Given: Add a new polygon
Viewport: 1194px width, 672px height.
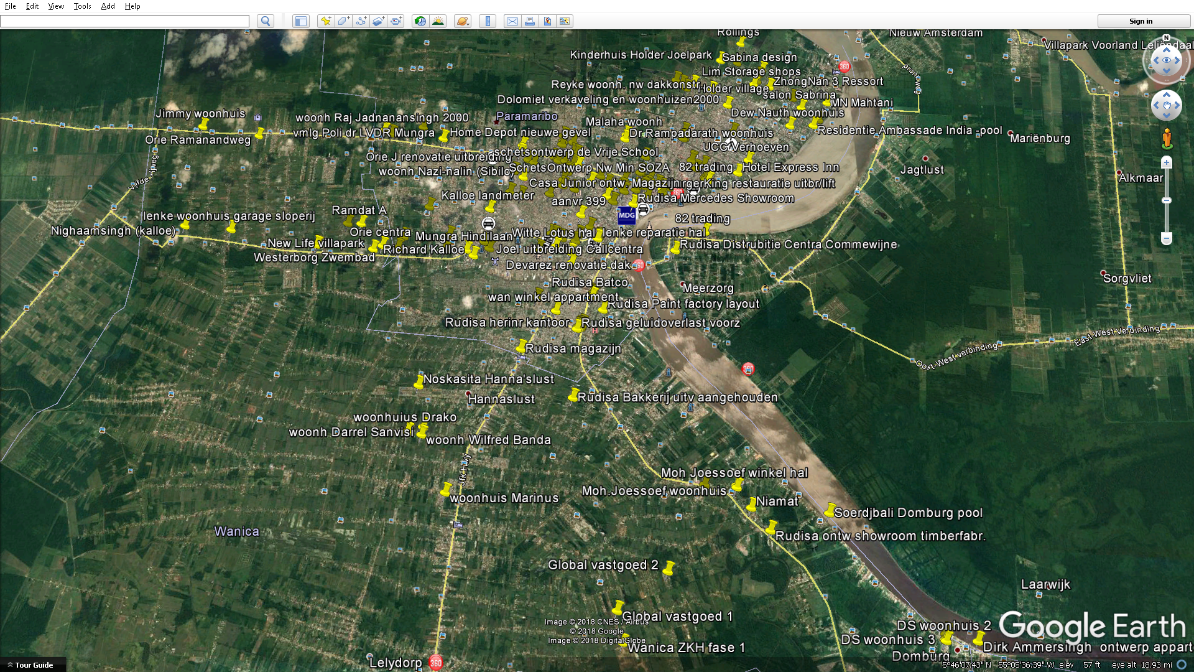Looking at the screenshot, I should coord(343,21).
